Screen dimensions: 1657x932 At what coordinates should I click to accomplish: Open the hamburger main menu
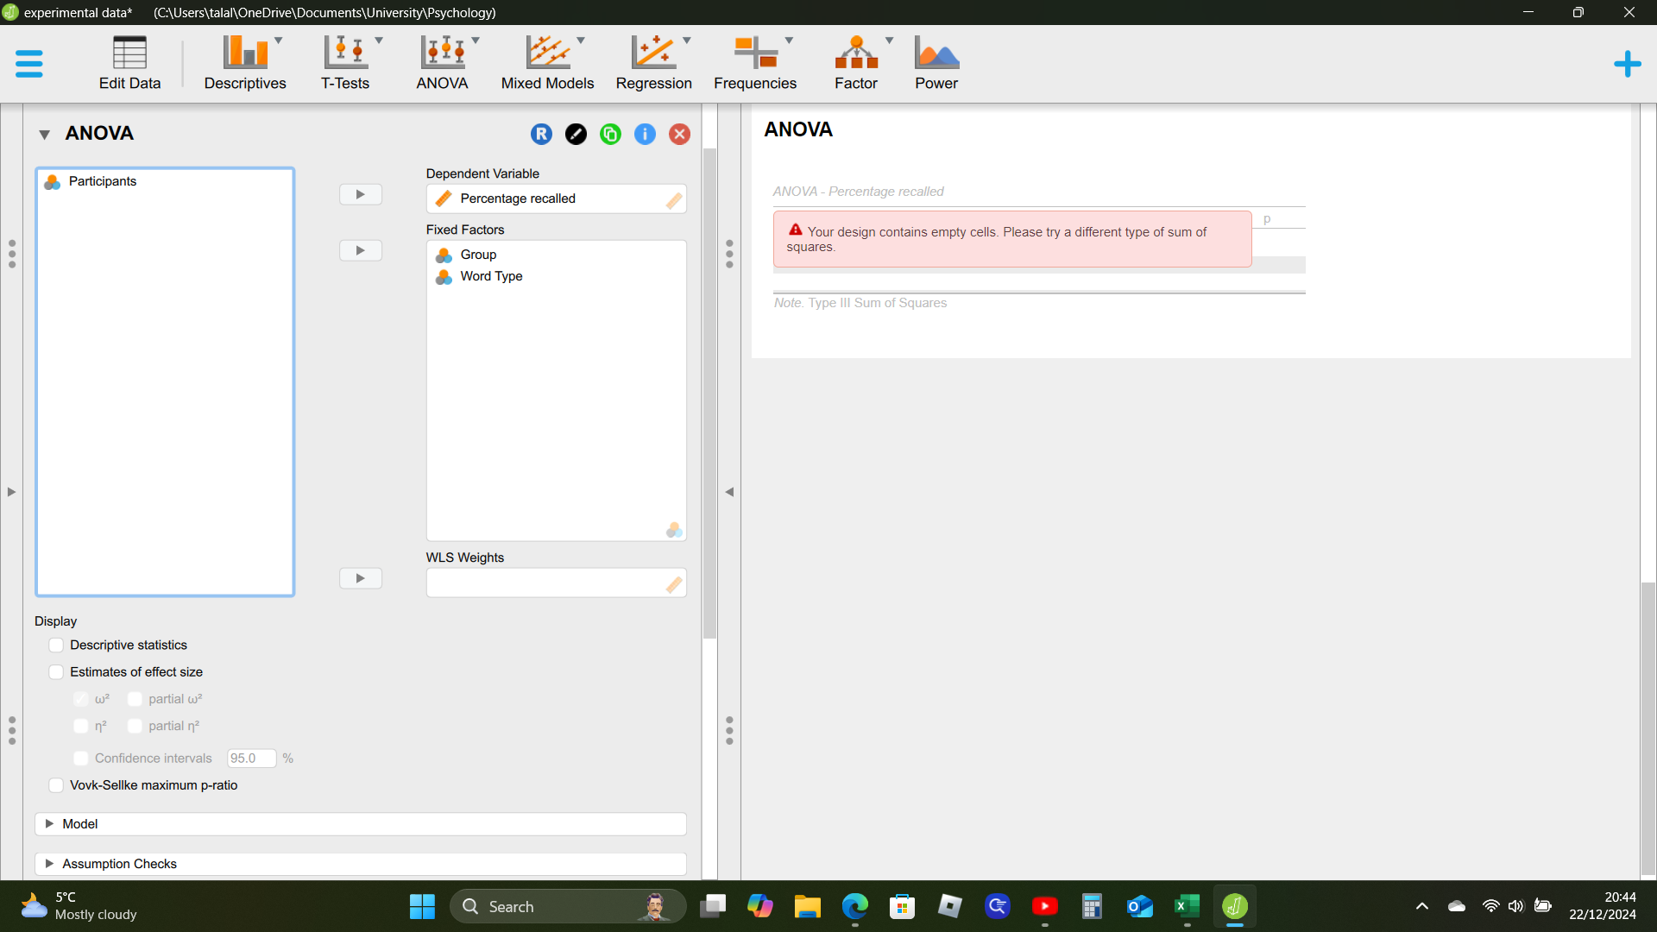click(28, 64)
